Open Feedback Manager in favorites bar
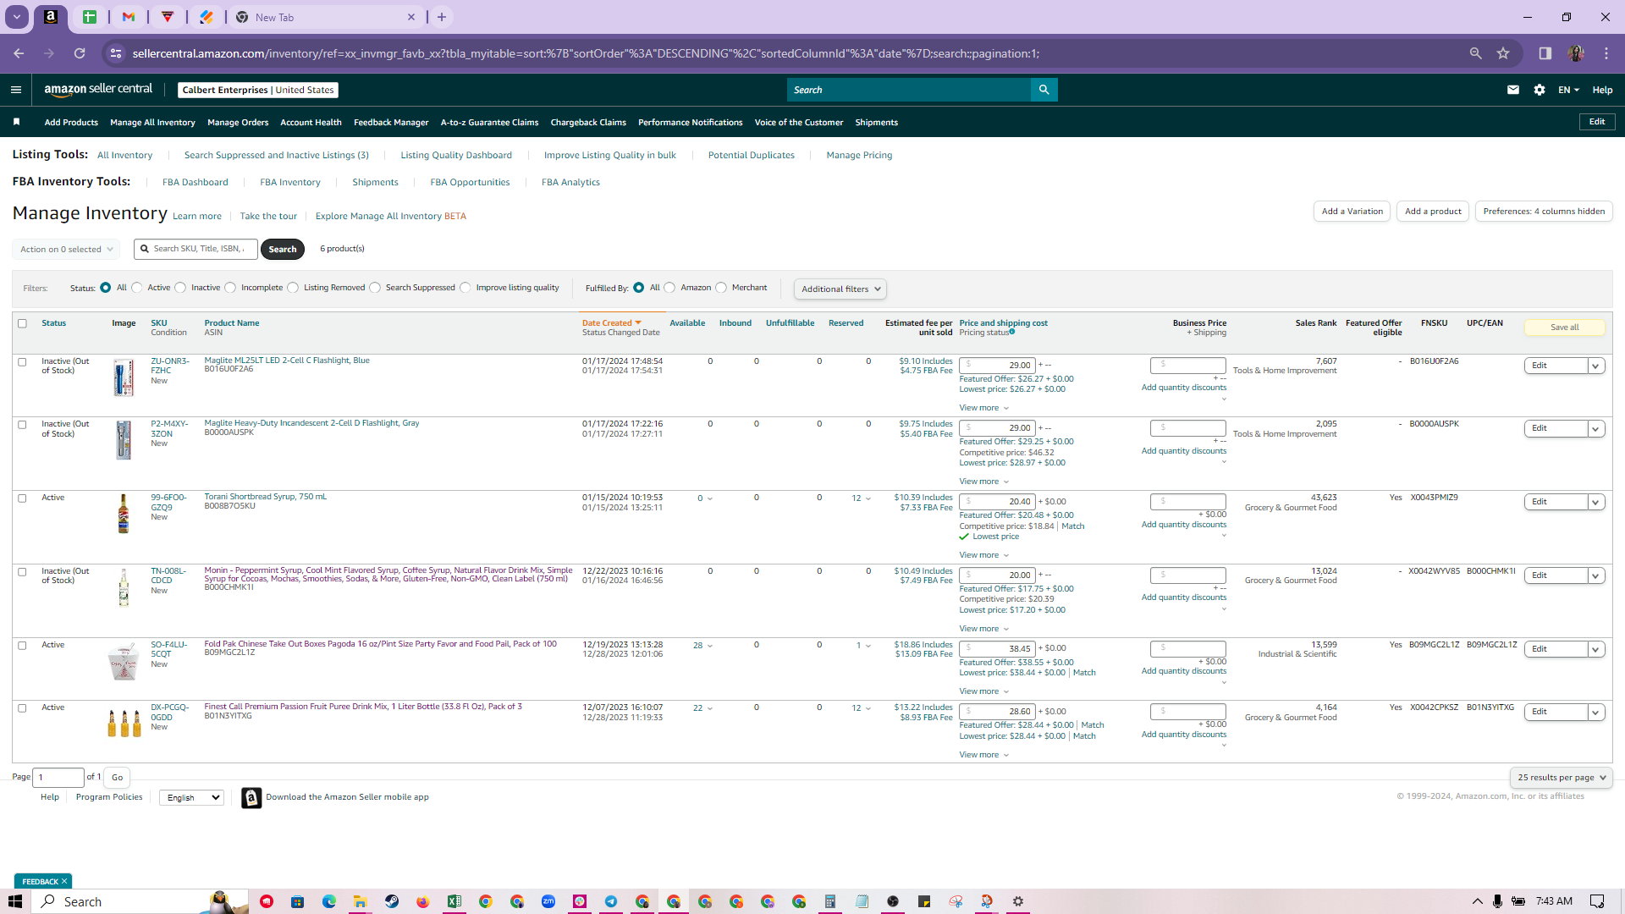 tap(391, 123)
